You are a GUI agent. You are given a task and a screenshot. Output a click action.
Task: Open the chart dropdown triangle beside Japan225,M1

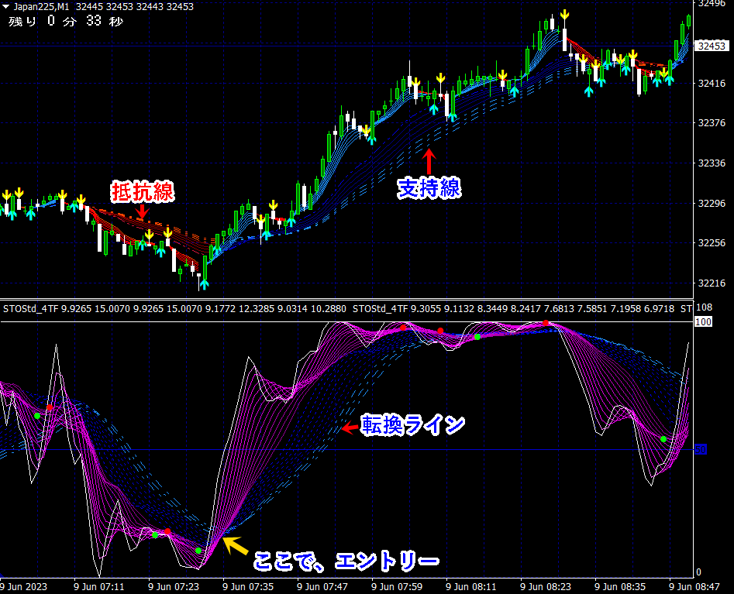(x=5, y=6)
